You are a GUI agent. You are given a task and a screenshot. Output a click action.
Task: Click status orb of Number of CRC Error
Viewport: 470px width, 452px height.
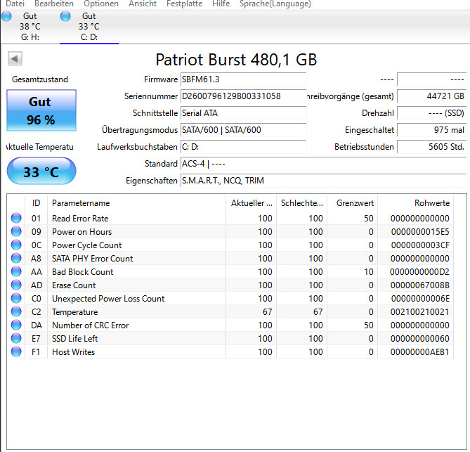tap(16, 325)
